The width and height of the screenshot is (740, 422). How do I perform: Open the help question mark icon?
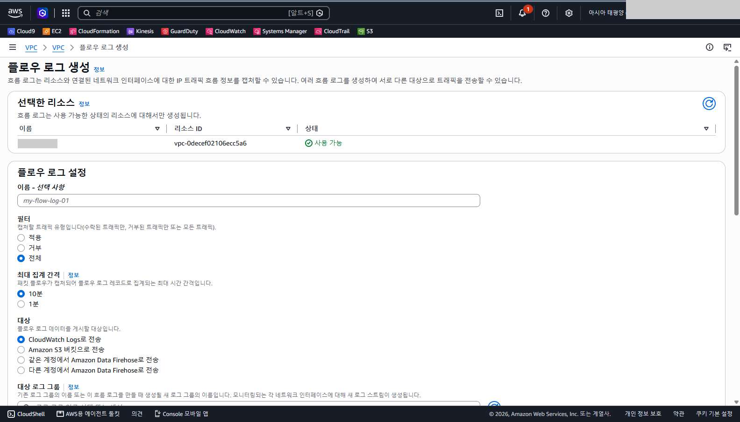pos(546,13)
